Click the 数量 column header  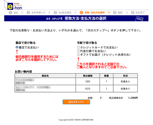pyautogui.click(x=106, y=76)
